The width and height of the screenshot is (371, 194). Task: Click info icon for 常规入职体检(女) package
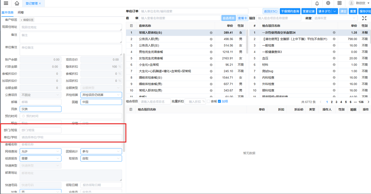(x=211, y=33)
